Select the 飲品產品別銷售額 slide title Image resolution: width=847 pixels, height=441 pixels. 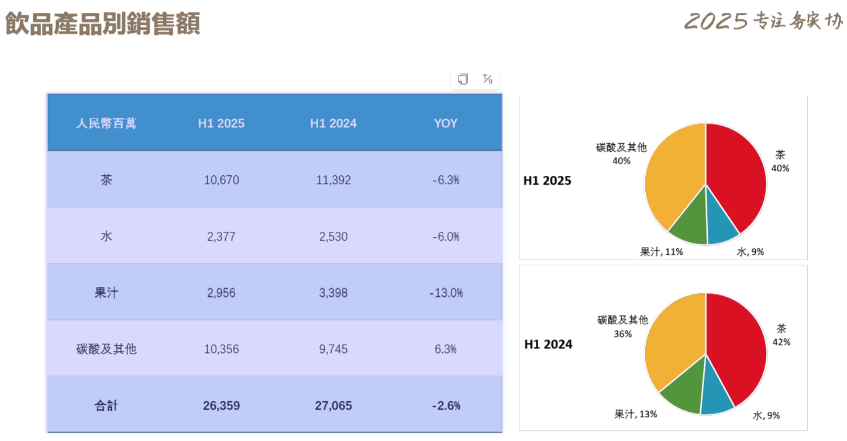tap(103, 25)
